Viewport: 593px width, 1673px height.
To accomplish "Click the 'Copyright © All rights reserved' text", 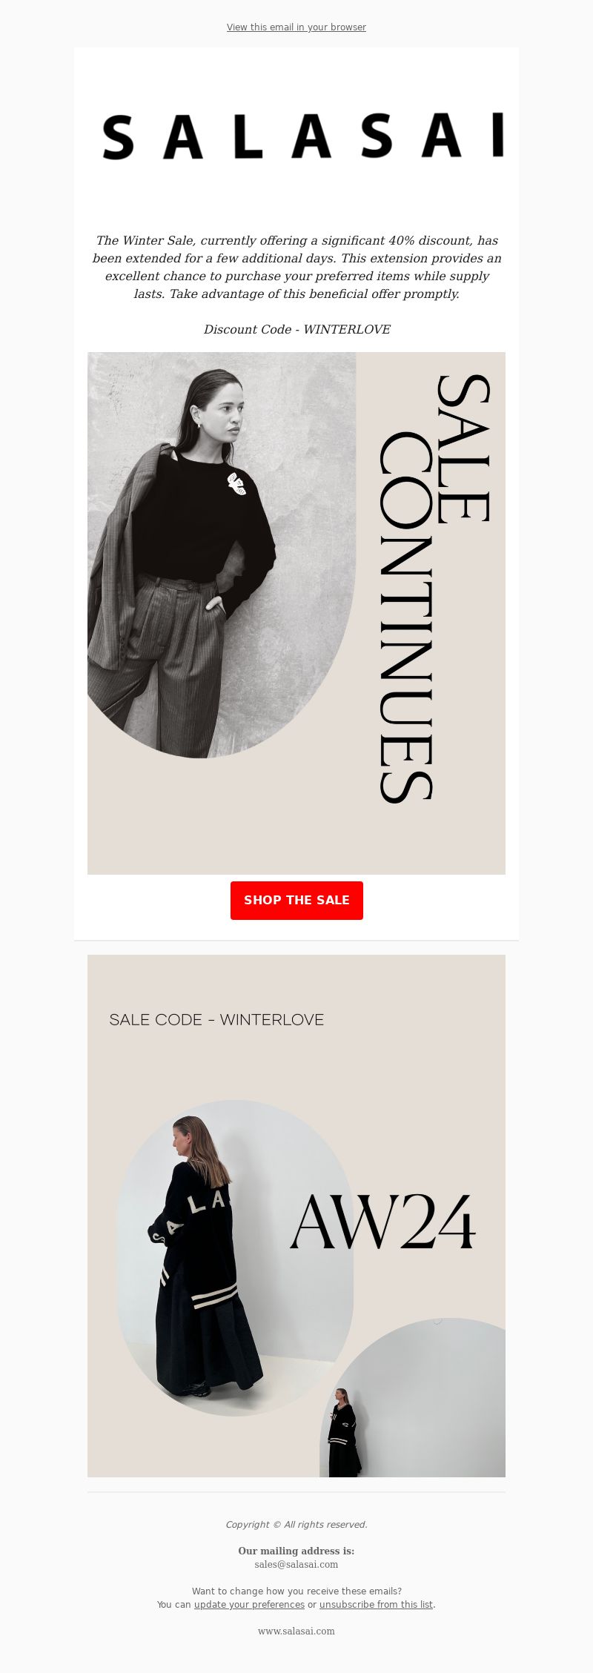I will tap(296, 1525).
